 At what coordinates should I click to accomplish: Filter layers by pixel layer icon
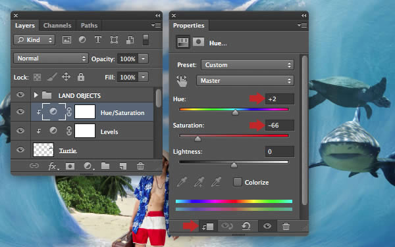[x=66, y=39]
